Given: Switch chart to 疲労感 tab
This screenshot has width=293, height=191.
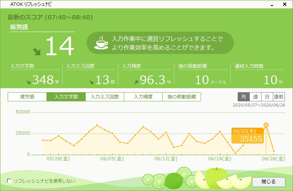Looking at the screenshot, I should pos(27,97).
